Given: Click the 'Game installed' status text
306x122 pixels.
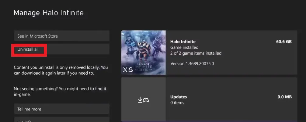Looking at the screenshot, I should (184, 47).
